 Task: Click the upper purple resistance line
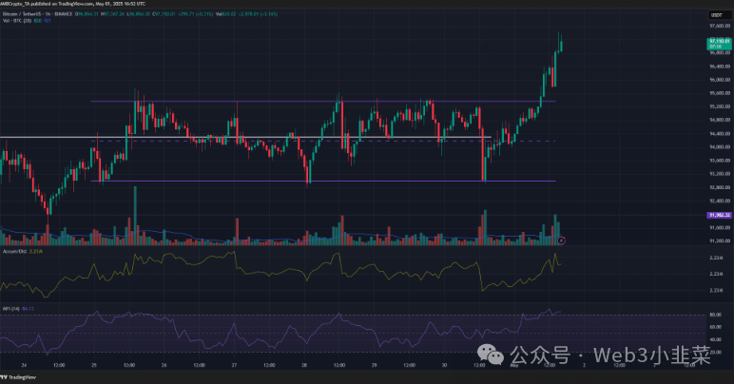(285, 101)
